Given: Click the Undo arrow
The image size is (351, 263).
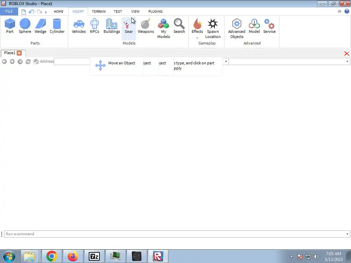Looking at the screenshot, I should tap(31, 12).
